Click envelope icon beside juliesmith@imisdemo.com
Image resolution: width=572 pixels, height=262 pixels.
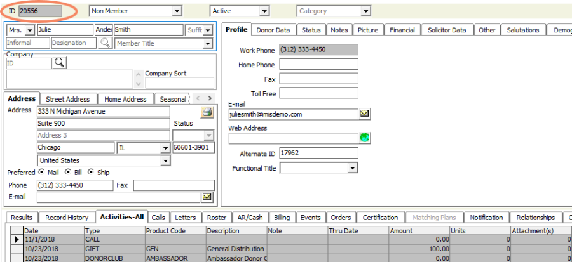tap(365, 114)
